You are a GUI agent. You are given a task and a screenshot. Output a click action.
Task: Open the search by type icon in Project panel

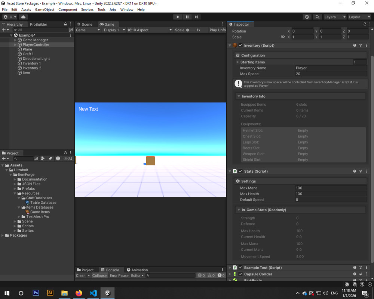[42, 158]
